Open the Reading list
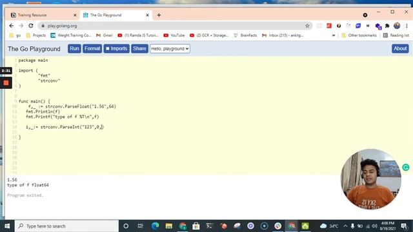 396,35
